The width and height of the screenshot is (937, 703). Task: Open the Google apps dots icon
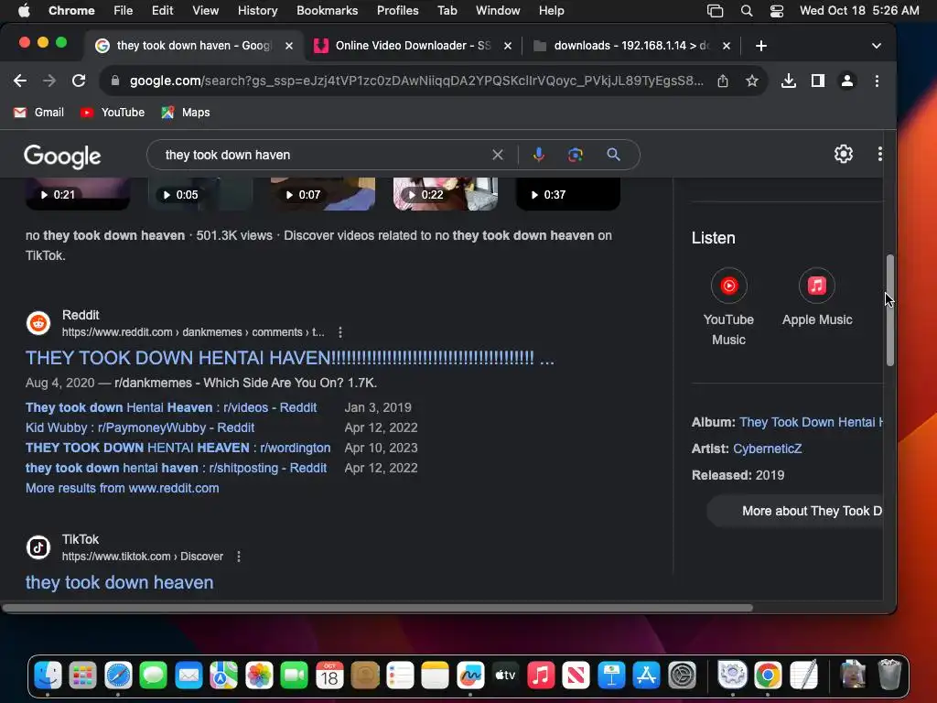[x=879, y=154]
